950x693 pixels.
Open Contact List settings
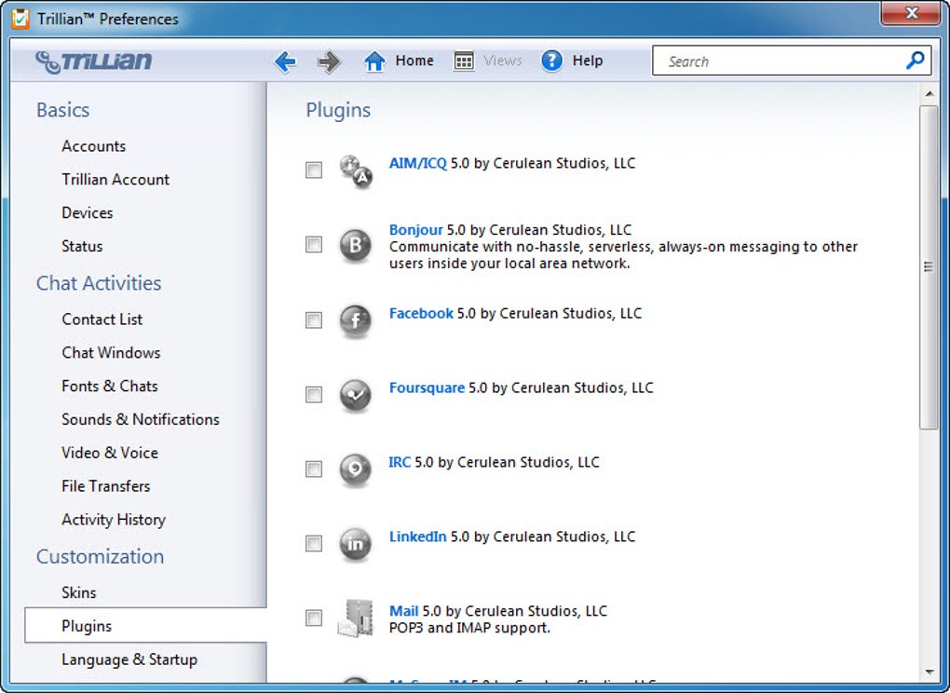102,319
